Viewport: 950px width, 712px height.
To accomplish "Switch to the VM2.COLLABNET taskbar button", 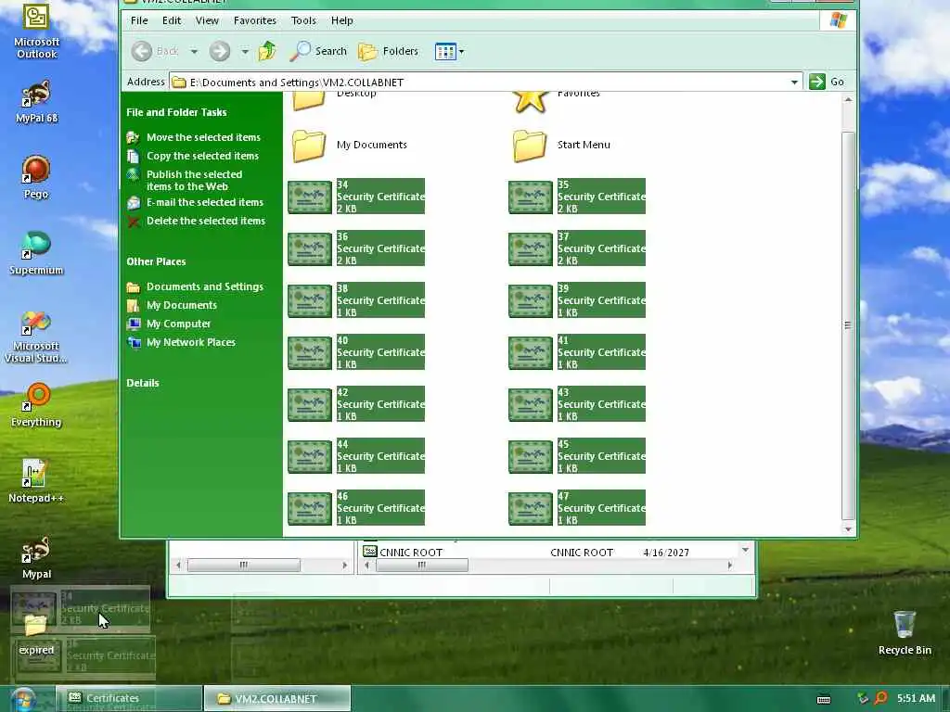I will pos(276,698).
